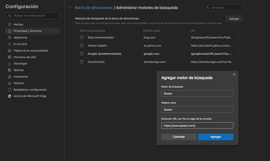This screenshot has height=161, width=270.
Task: Click the new tab page icon
Action: (9, 50)
